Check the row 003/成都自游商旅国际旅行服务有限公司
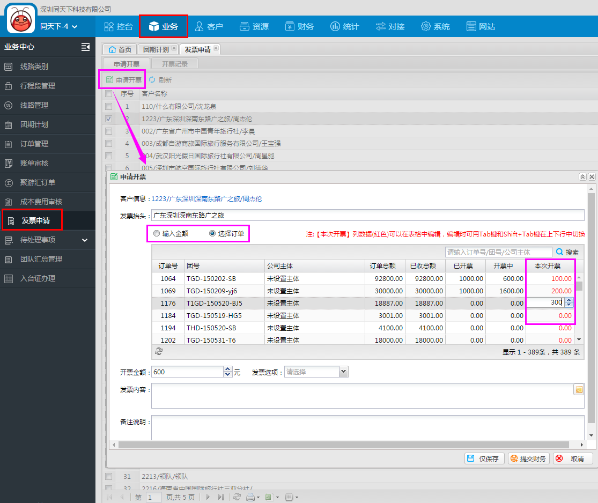Viewport: 598px width, 503px height. [x=109, y=143]
